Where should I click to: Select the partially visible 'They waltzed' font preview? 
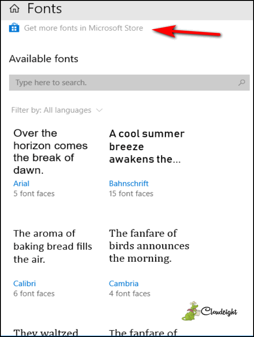pyautogui.click(x=45, y=332)
